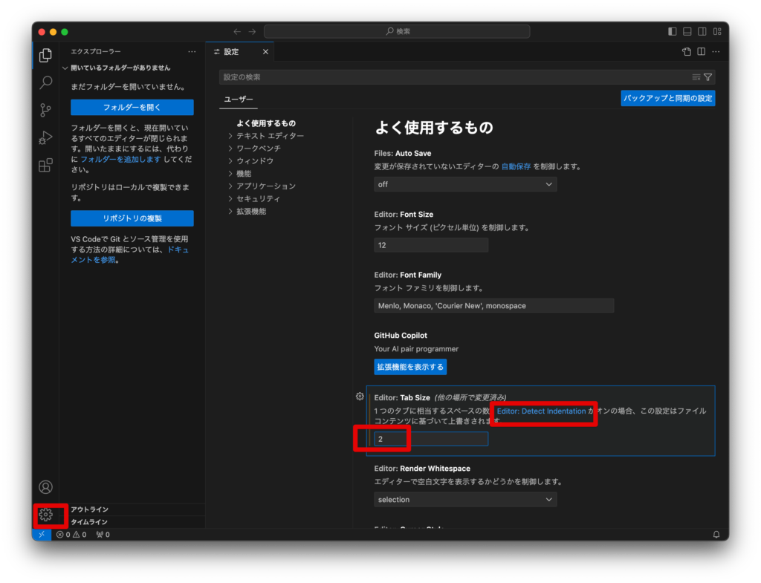Click the title bar 検索 command center

[397, 31]
